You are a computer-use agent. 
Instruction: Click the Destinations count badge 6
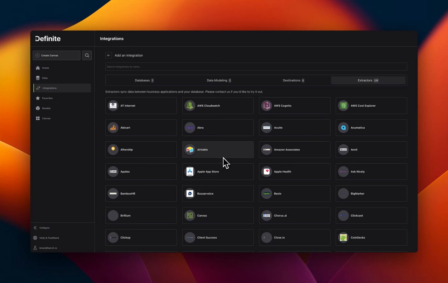tap(303, 80)
